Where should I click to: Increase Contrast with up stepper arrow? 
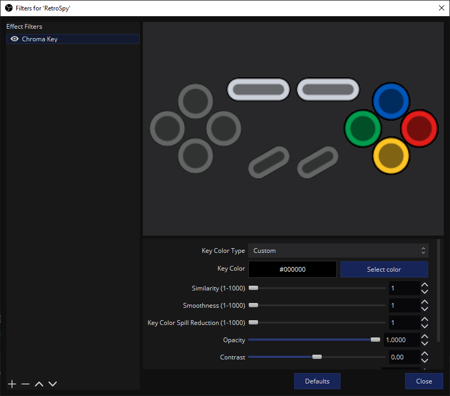(x=424, y=354)
